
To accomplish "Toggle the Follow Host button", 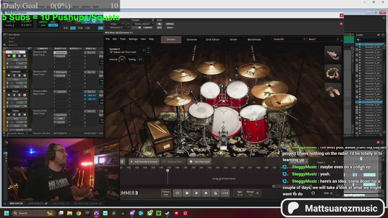I will [166, 193].
